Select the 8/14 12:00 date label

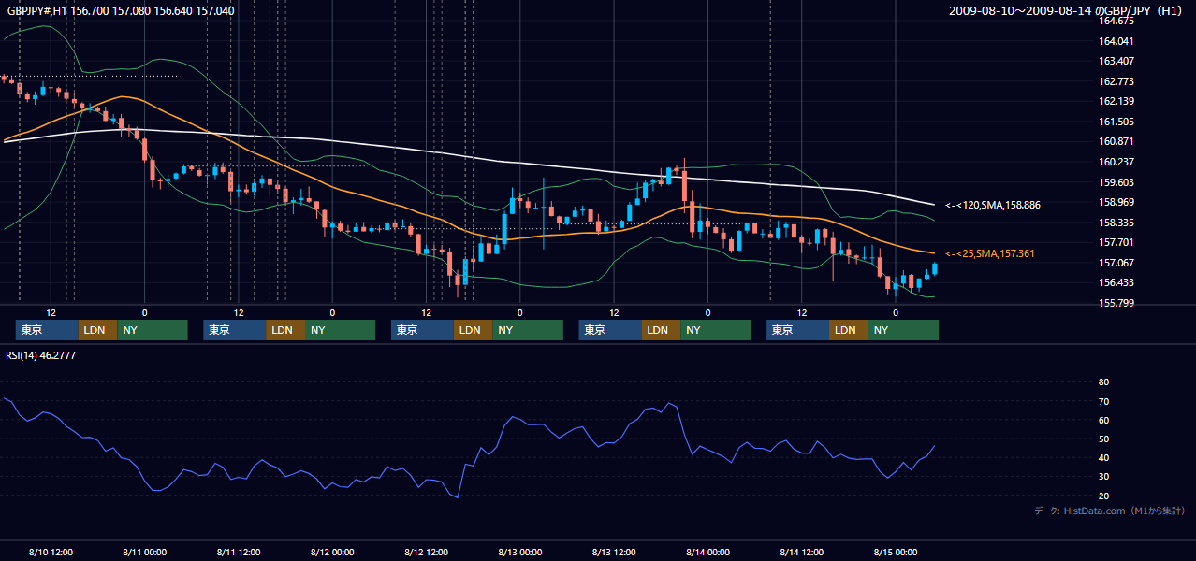pos(802,553)
